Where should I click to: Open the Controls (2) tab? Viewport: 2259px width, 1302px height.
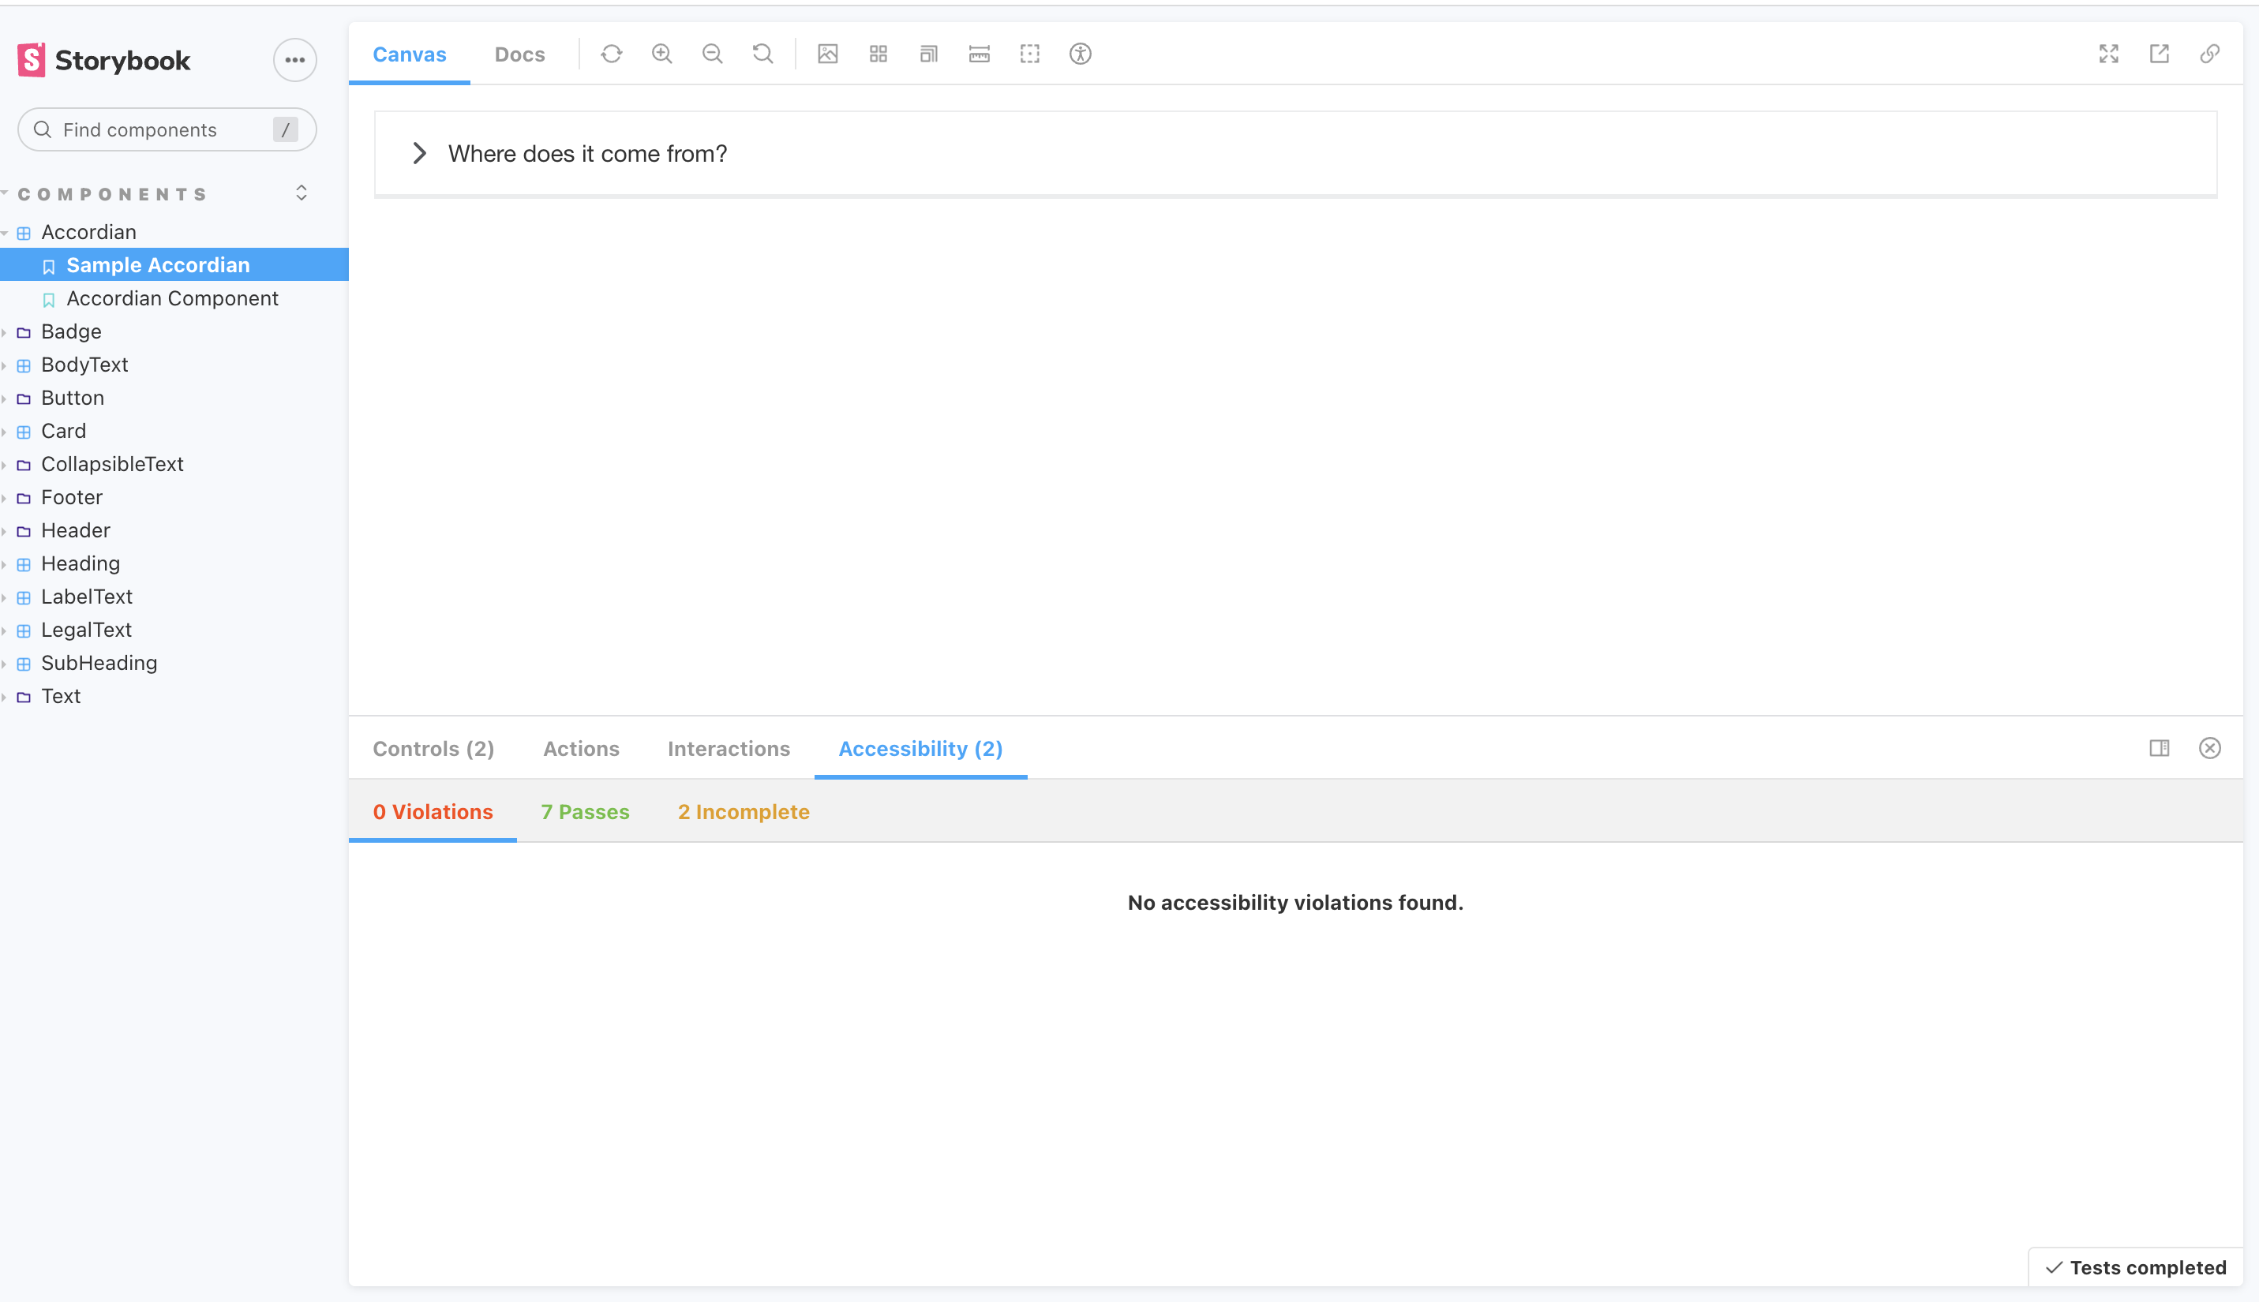coord(434,749)
